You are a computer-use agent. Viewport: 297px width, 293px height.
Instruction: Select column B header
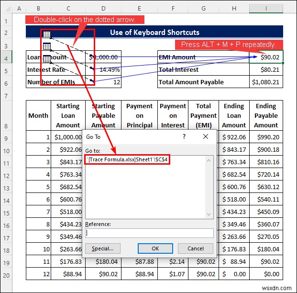coord(38,8)
